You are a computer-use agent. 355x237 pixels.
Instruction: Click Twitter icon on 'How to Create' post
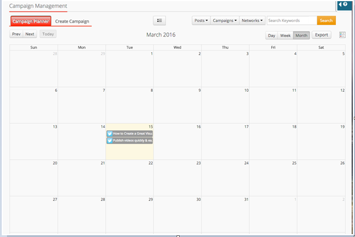click(x=109, y=134)
